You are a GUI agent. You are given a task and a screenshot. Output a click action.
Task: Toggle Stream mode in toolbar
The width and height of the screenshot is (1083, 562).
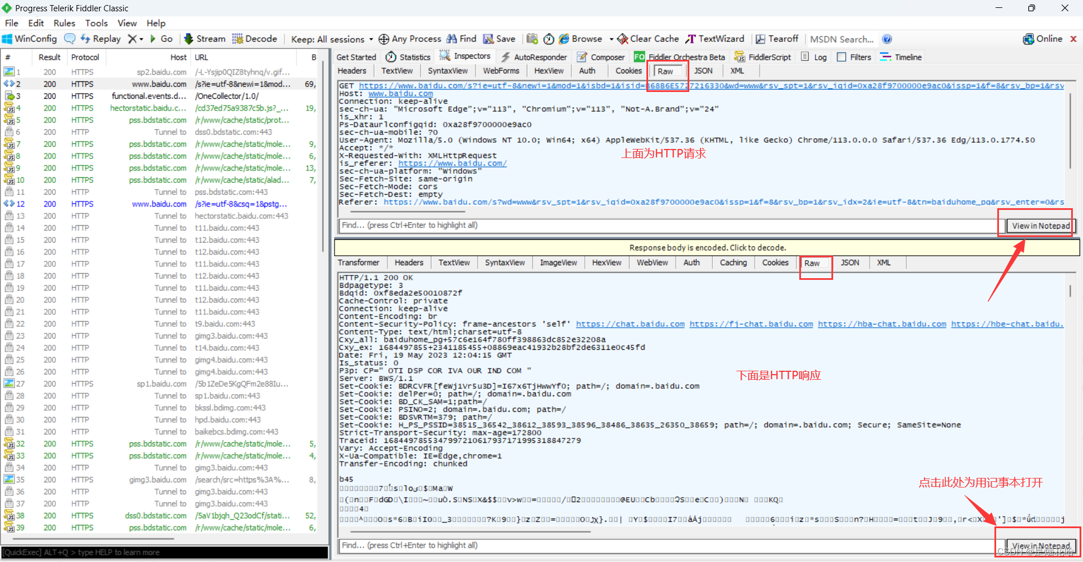coord(205,39)
